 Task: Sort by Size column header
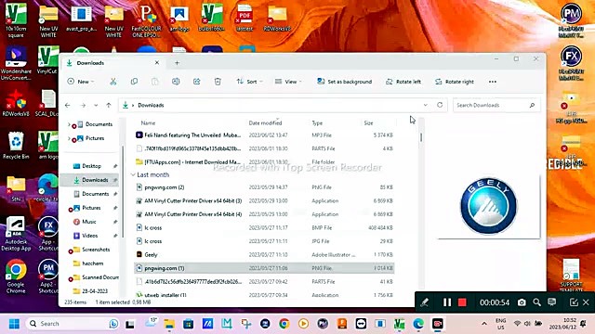point(368,123)
